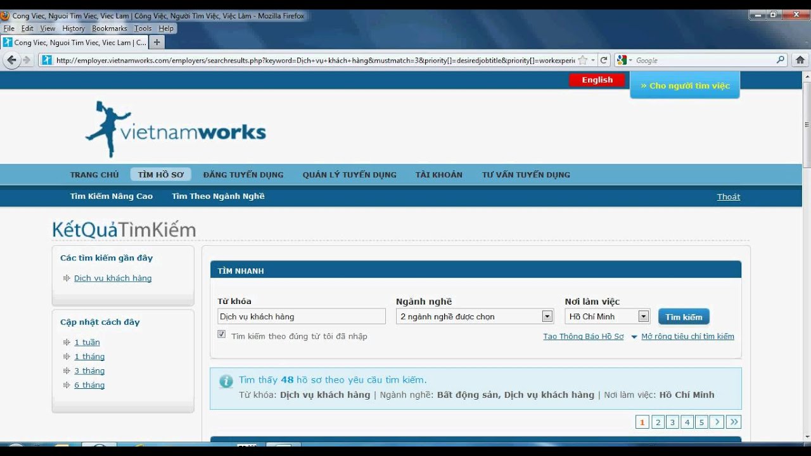811x456 pixels.
Task: Go to results page 2
Action: (x=658, y=422)
